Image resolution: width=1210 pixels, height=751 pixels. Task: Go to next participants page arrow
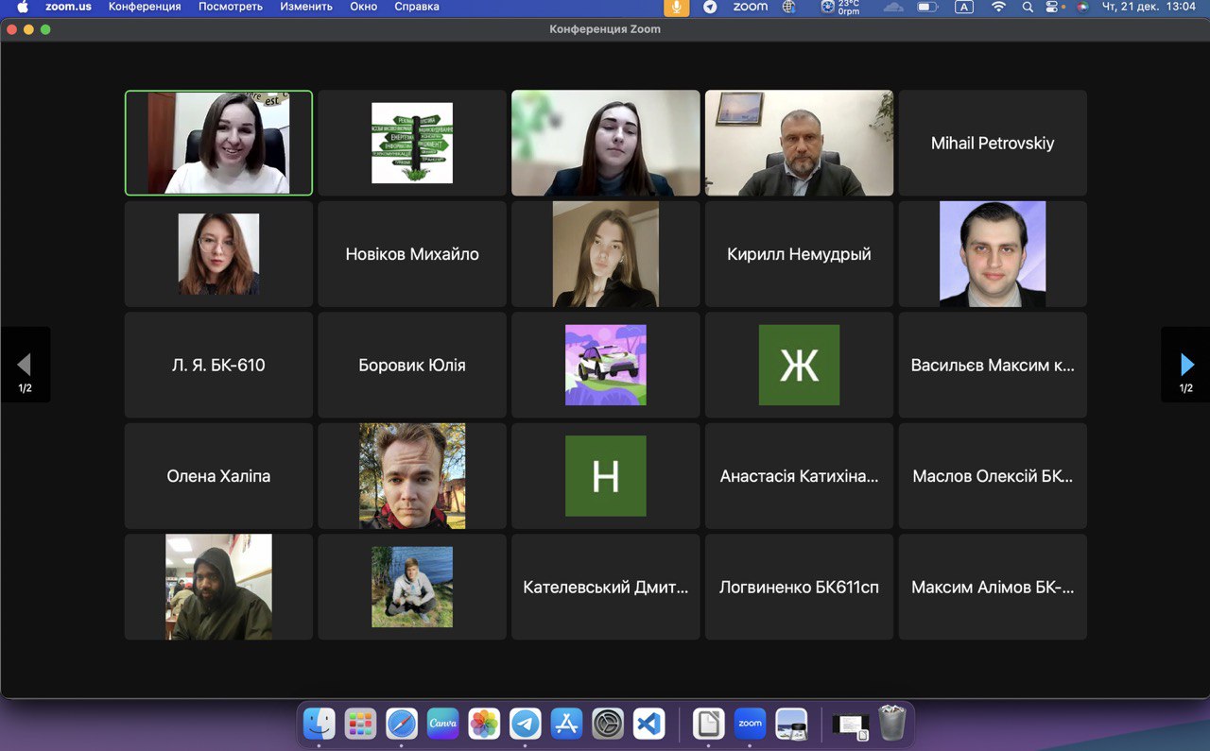point(1186,365)
